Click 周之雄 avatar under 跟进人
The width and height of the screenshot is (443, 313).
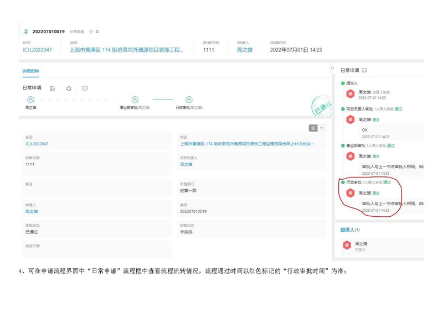coord(347,246)
